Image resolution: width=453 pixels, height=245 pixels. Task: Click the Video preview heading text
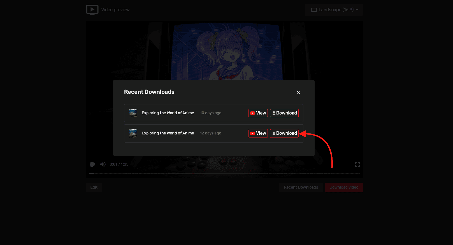coord(115,10)
